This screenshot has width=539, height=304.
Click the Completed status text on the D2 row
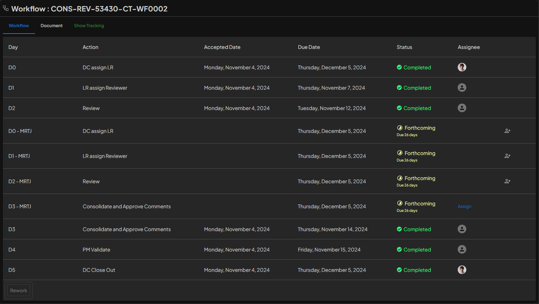pyautogui.click(x=417, y=108)
